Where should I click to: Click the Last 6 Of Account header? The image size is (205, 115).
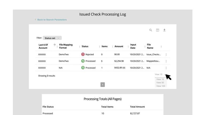[43, 46]
